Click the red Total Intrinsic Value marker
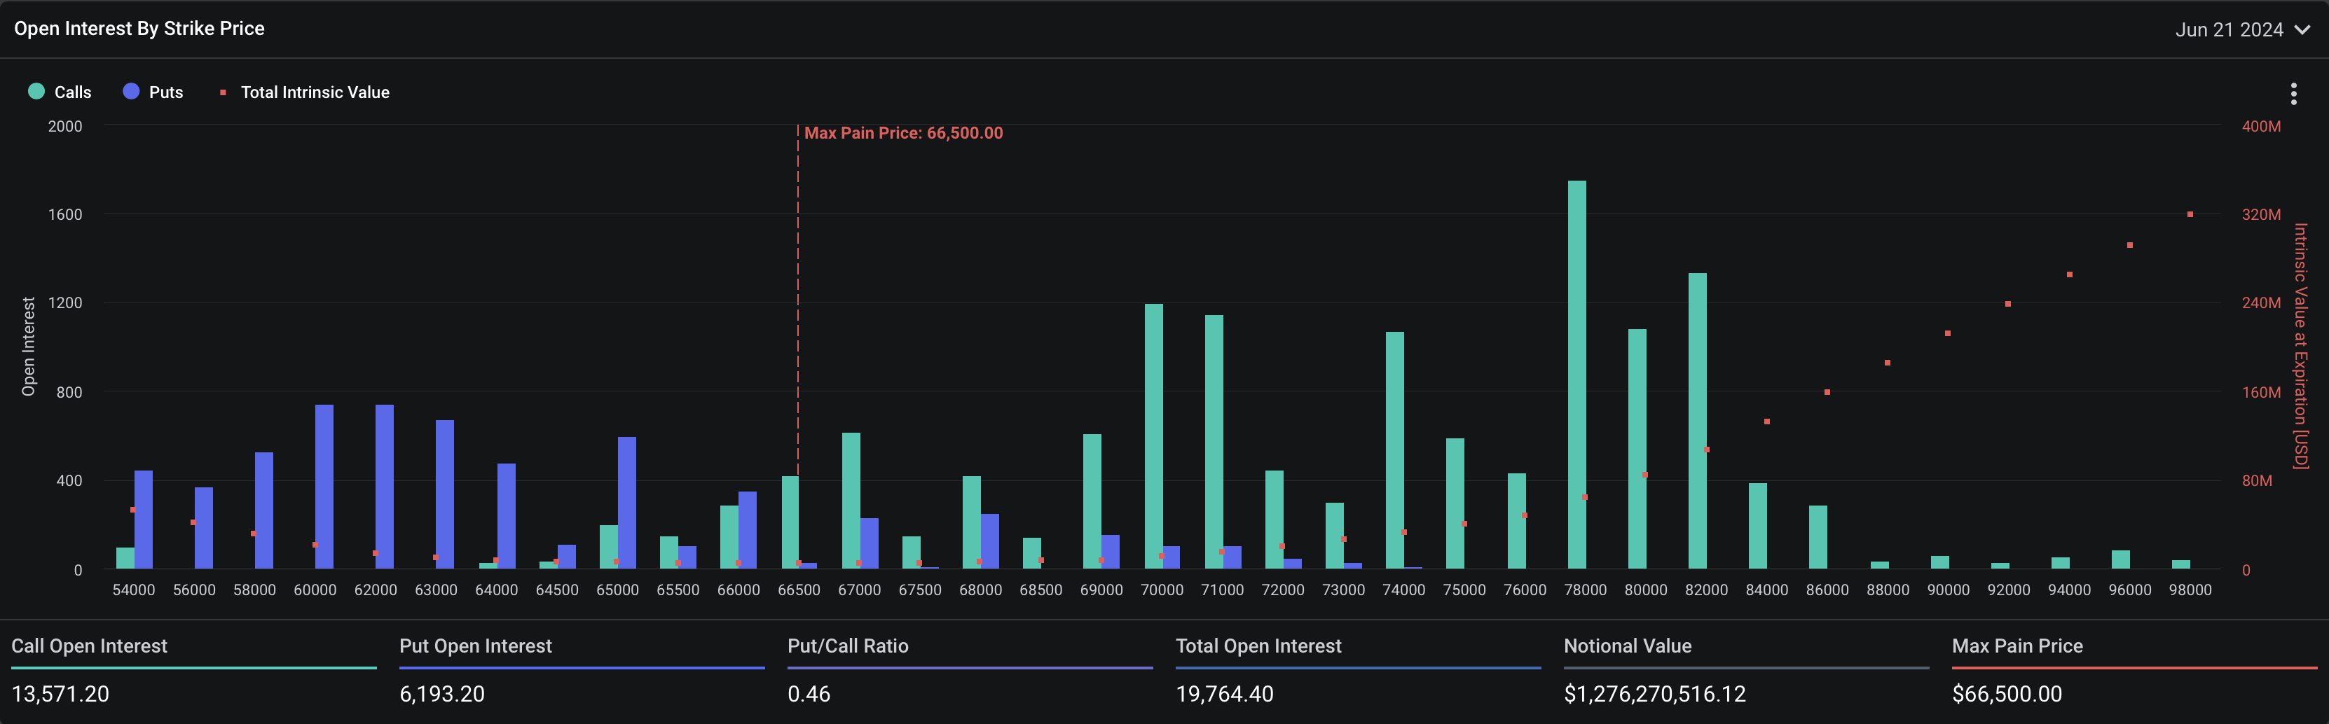2329x724 pixels. (224, 92)
